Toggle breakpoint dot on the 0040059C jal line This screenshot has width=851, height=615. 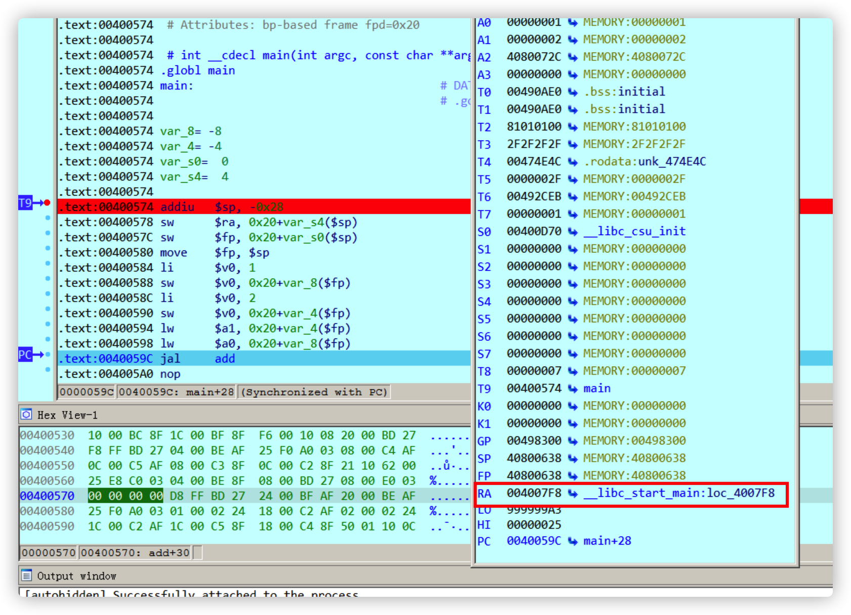click(48, 355)
